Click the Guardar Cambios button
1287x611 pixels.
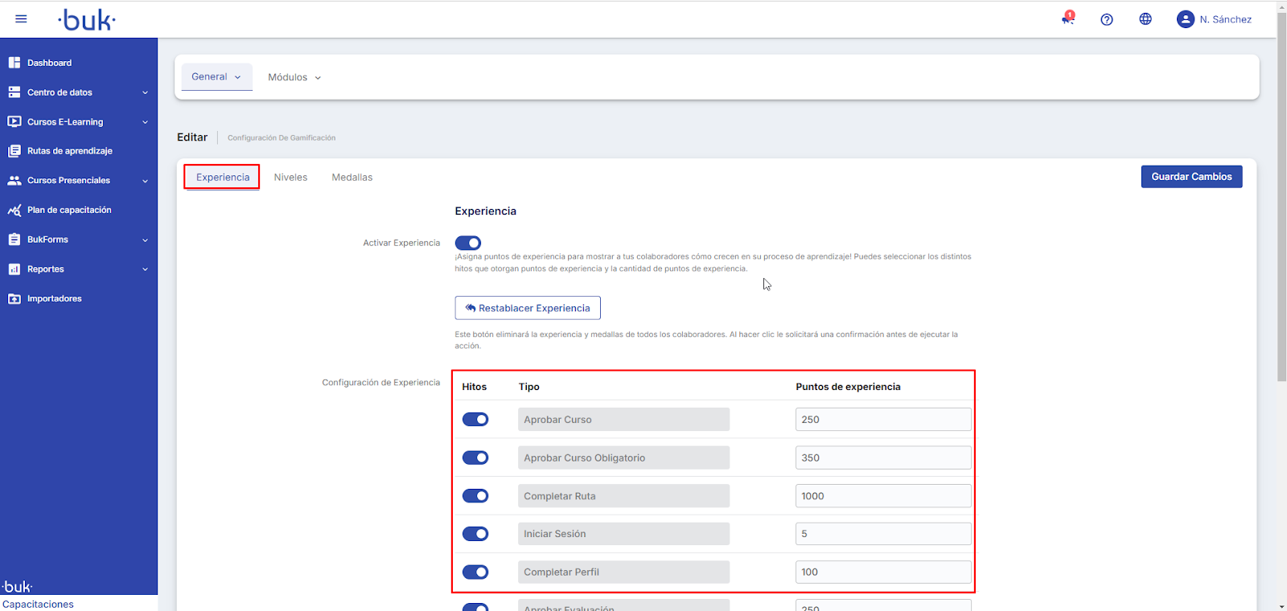(1191, 177)
